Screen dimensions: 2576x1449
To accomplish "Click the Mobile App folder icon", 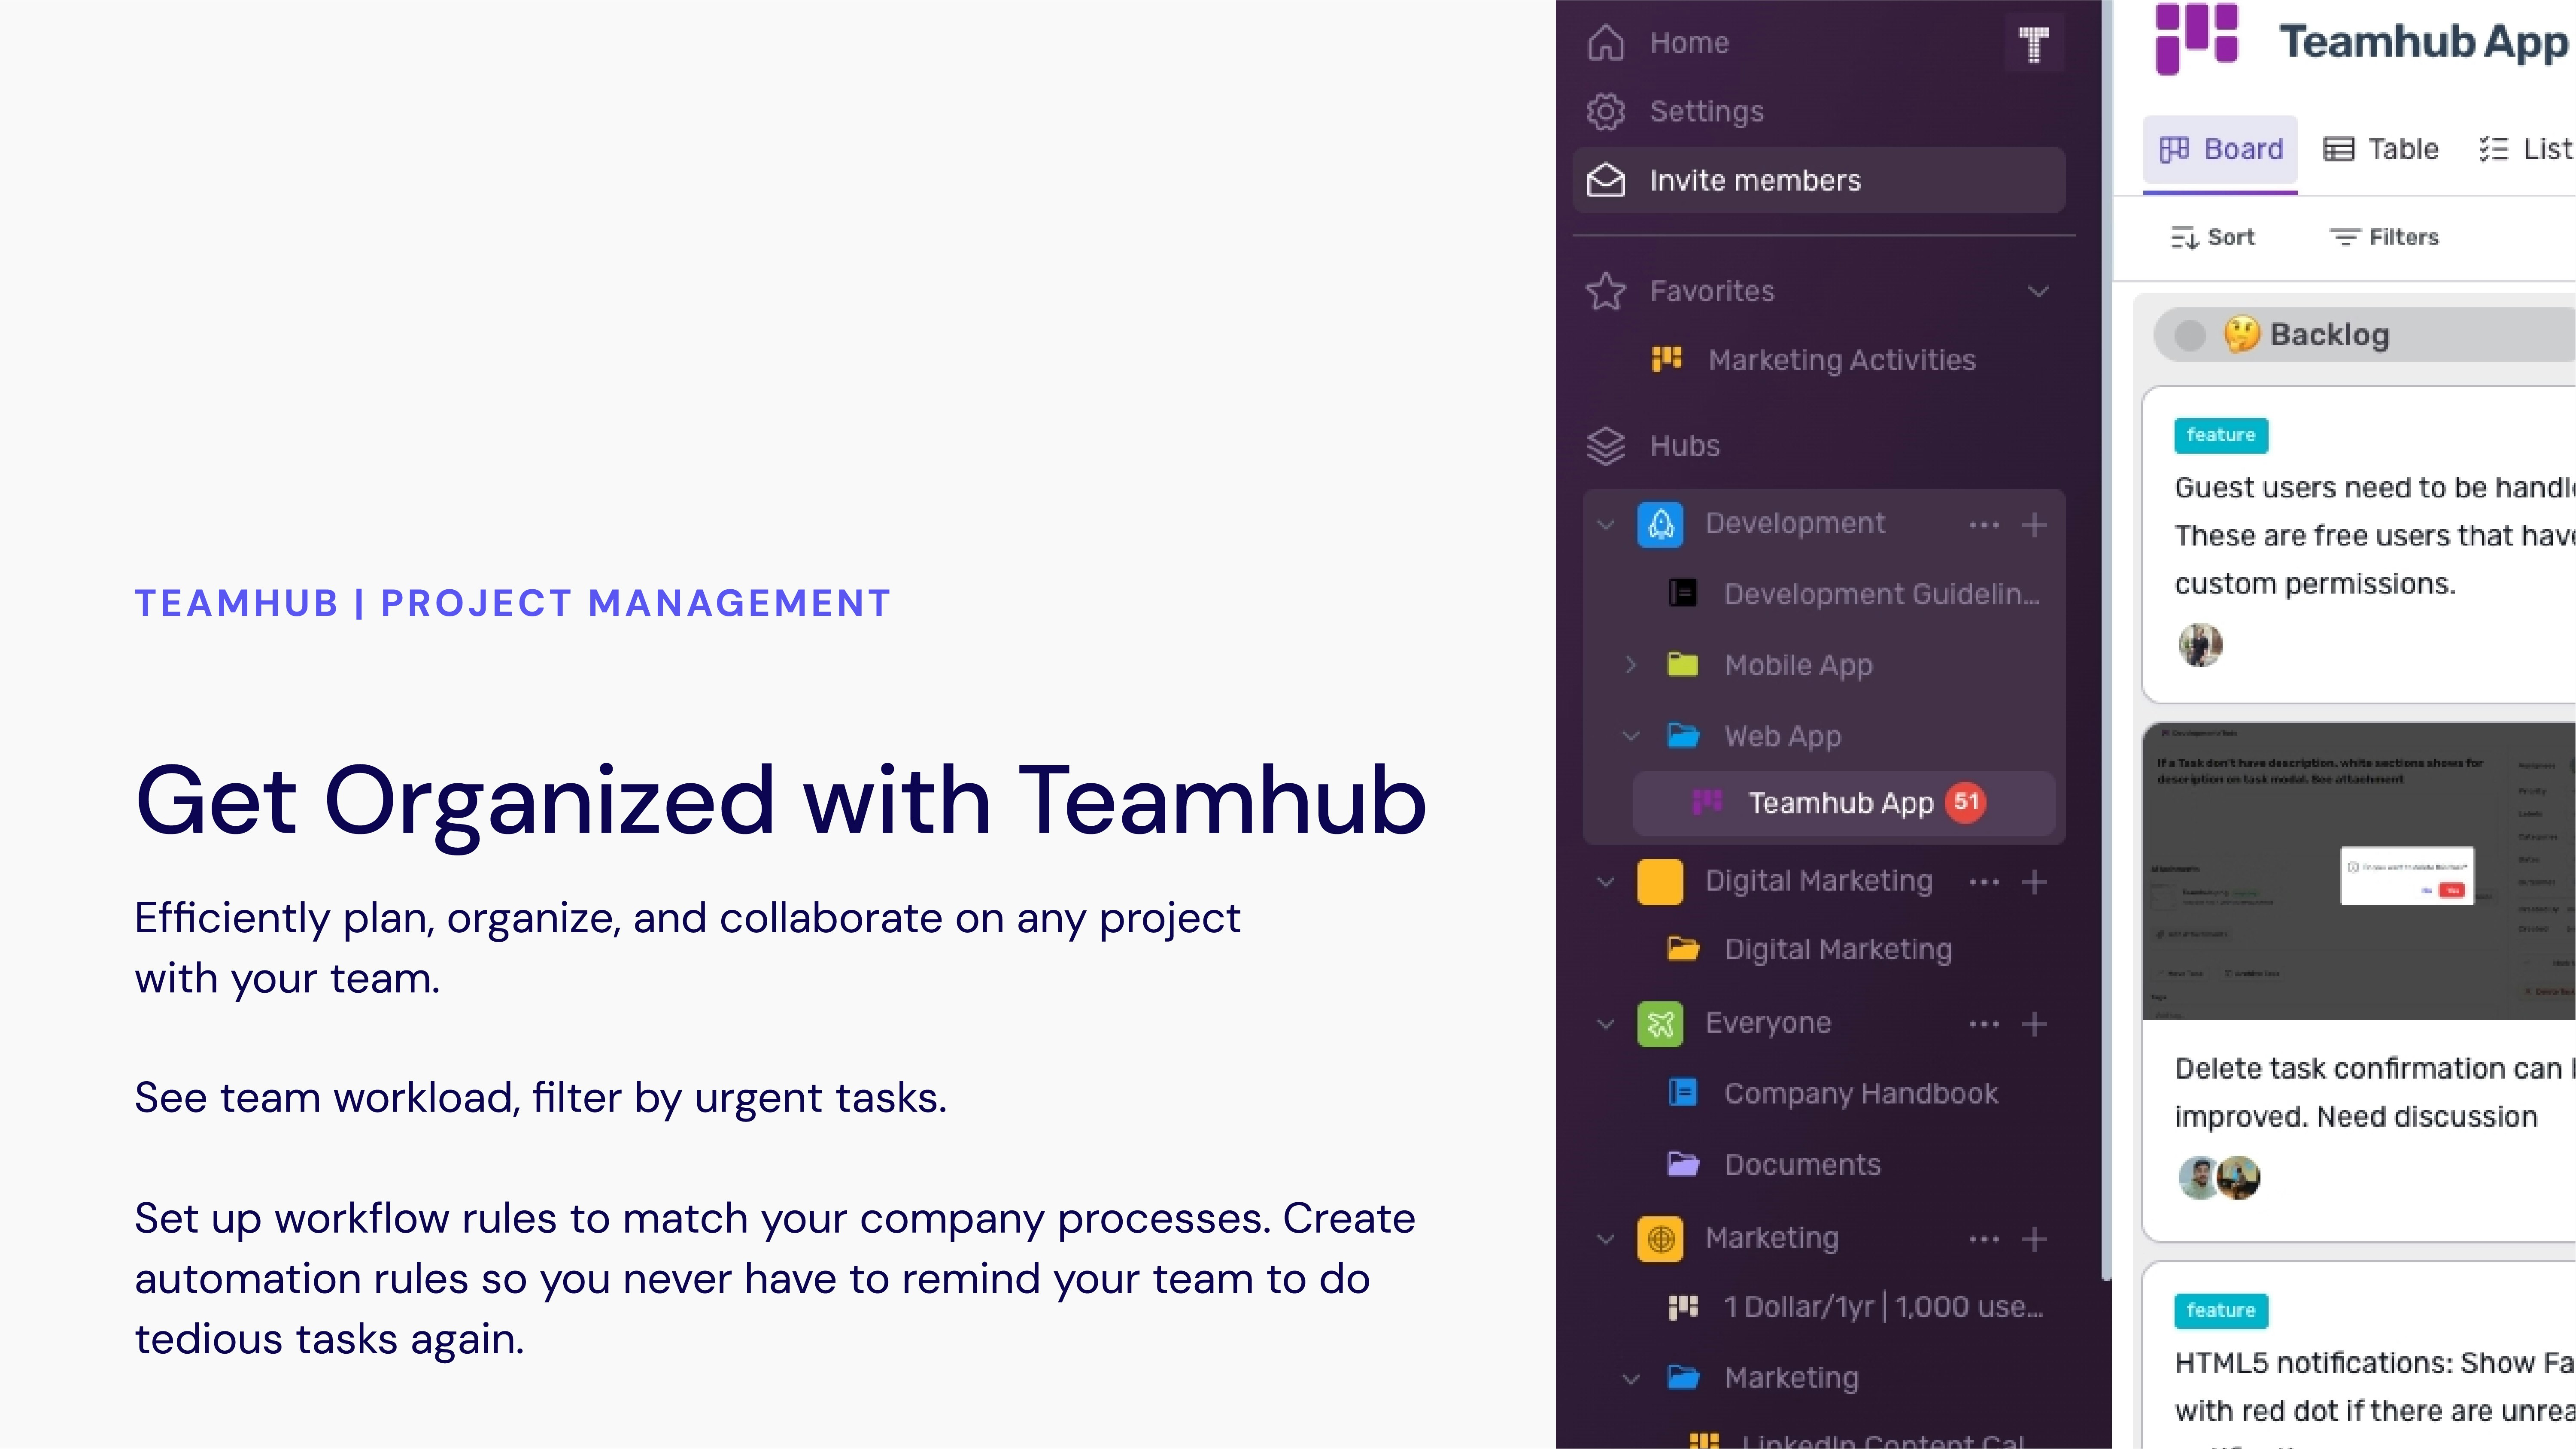I will (x=1682, y=664).
